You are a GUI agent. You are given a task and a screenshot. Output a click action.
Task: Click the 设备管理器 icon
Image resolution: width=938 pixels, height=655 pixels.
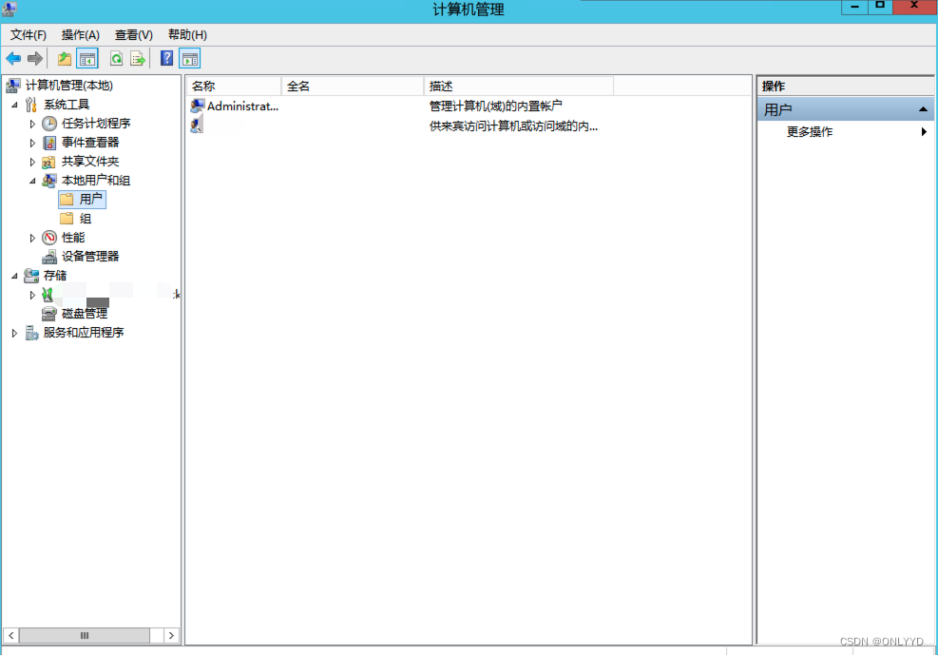coord(49,258)
